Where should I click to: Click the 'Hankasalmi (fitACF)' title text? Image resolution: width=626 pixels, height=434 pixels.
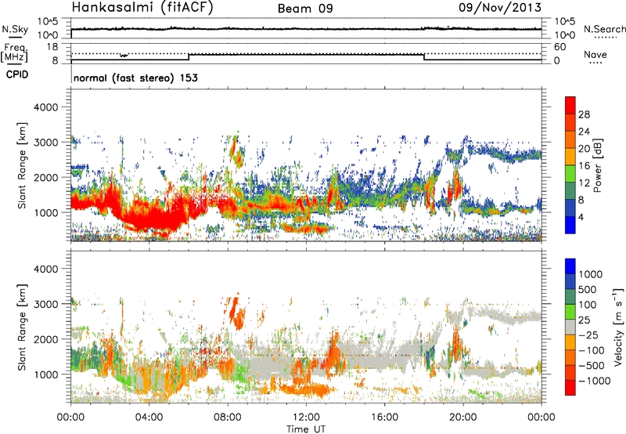pyautogui.click(x=142, y=8)
